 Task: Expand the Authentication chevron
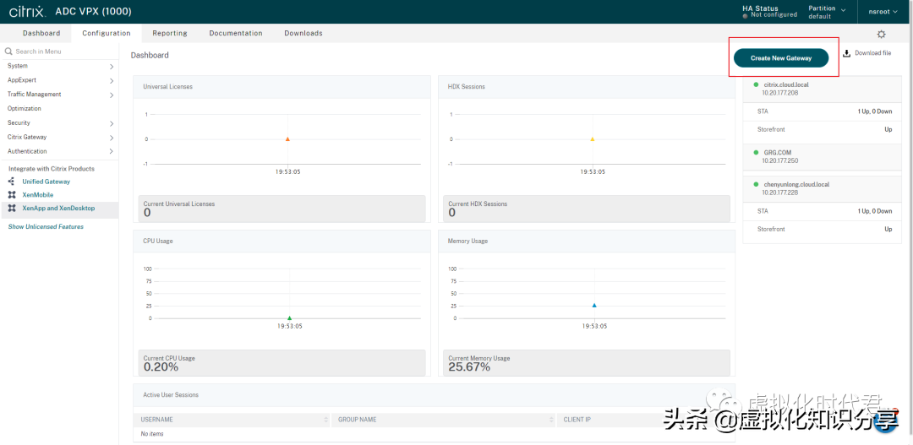coord(112,152)
